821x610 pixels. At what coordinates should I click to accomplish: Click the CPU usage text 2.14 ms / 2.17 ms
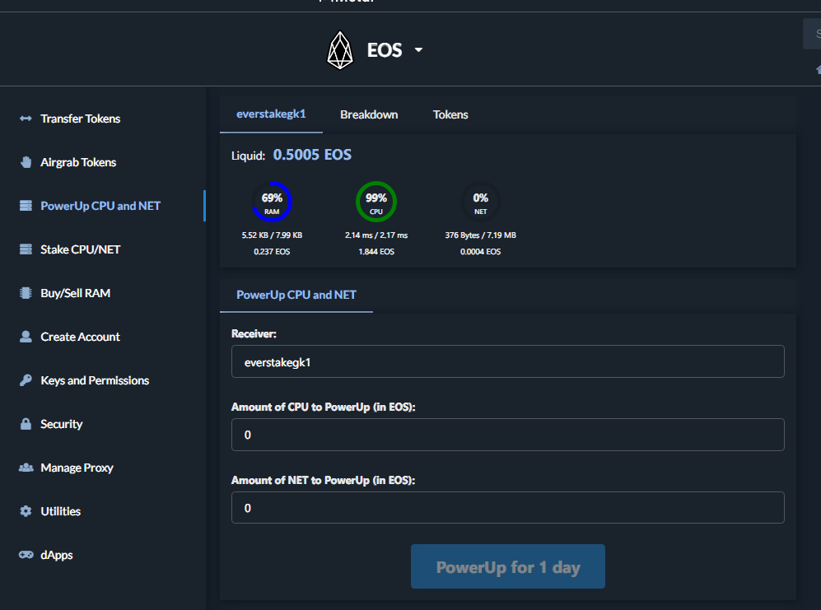[376, 235]
